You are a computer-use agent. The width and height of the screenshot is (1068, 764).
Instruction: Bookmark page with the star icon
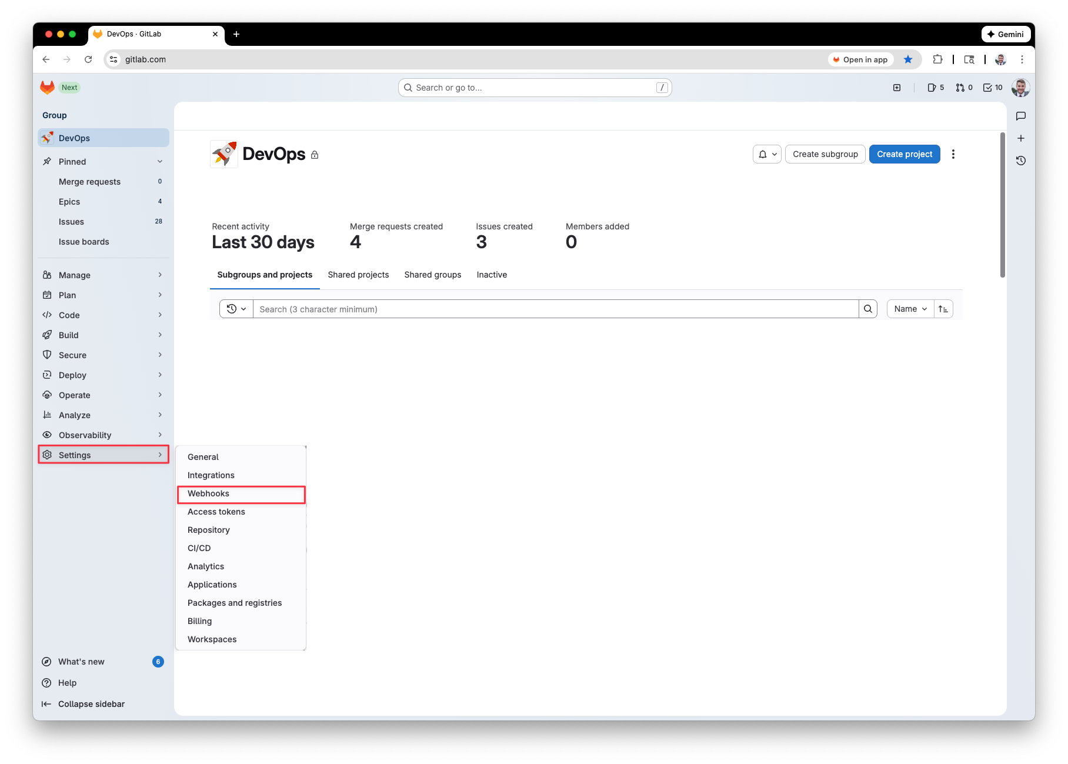tap(908, 59)
